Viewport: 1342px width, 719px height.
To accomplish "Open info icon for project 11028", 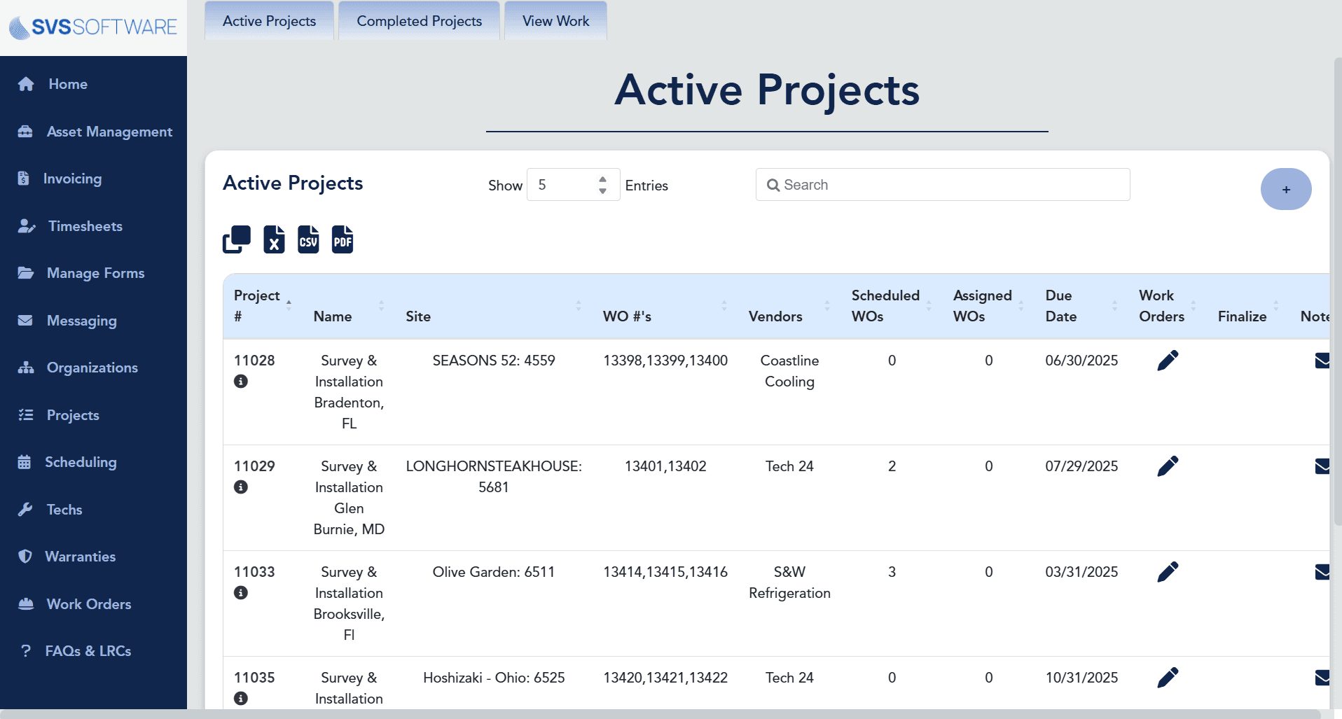I will pos(241,382).
